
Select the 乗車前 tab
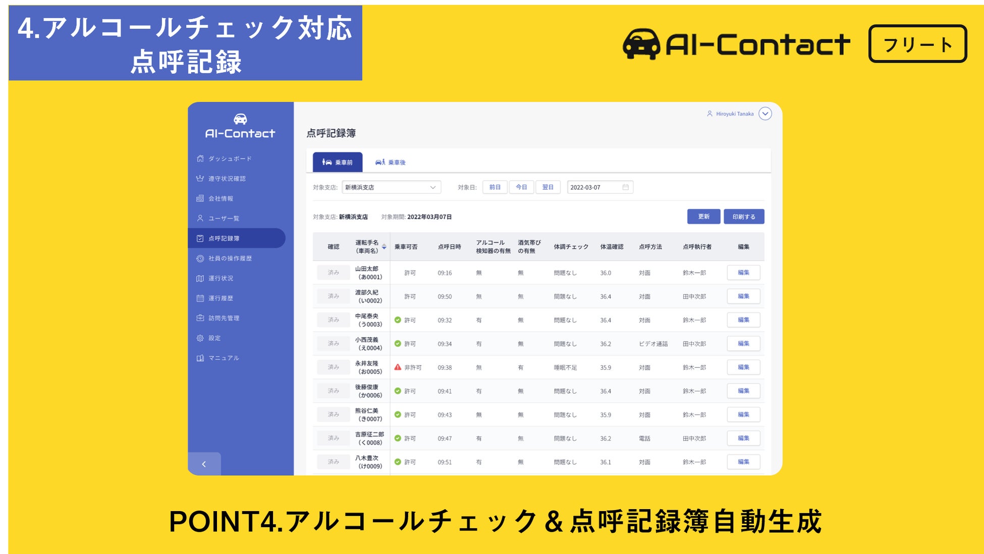click(338, 162)
